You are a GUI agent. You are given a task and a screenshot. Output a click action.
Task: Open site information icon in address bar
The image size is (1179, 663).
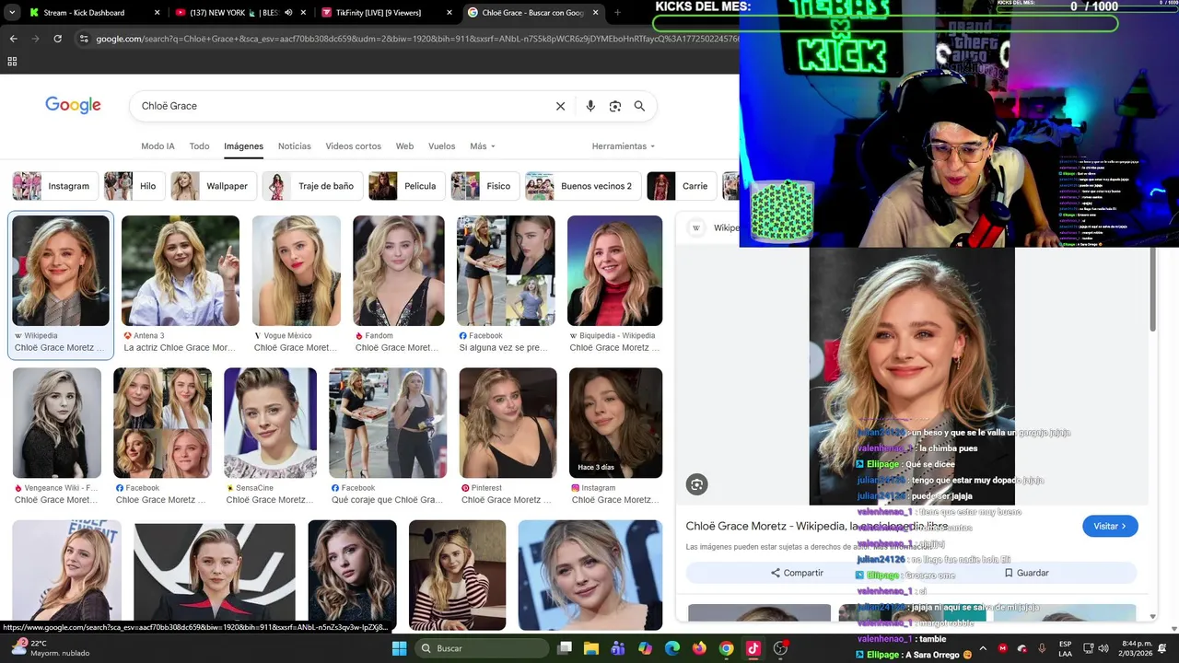click(x=84, y=39)
